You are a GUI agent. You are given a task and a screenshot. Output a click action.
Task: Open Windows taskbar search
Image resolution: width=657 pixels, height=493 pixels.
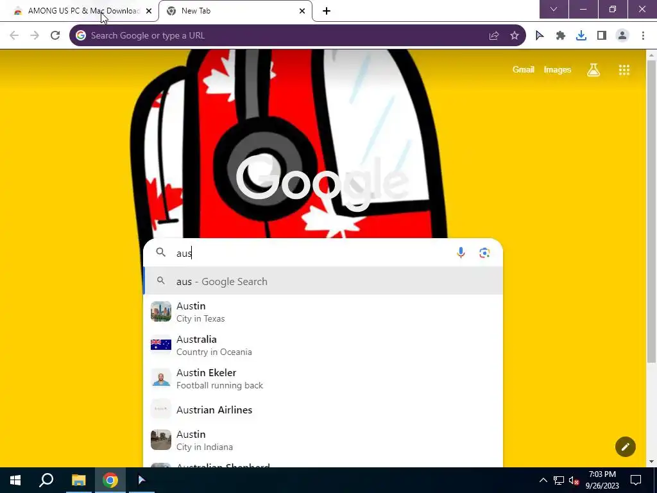coord(46,480)
